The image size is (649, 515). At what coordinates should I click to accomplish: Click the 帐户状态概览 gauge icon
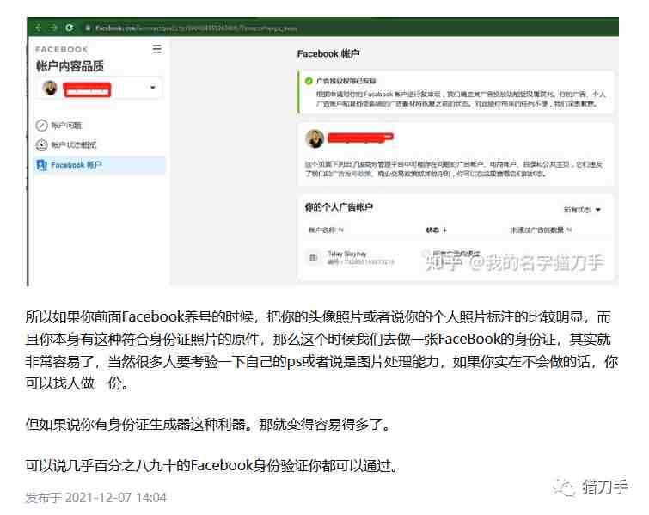[41, 145]
